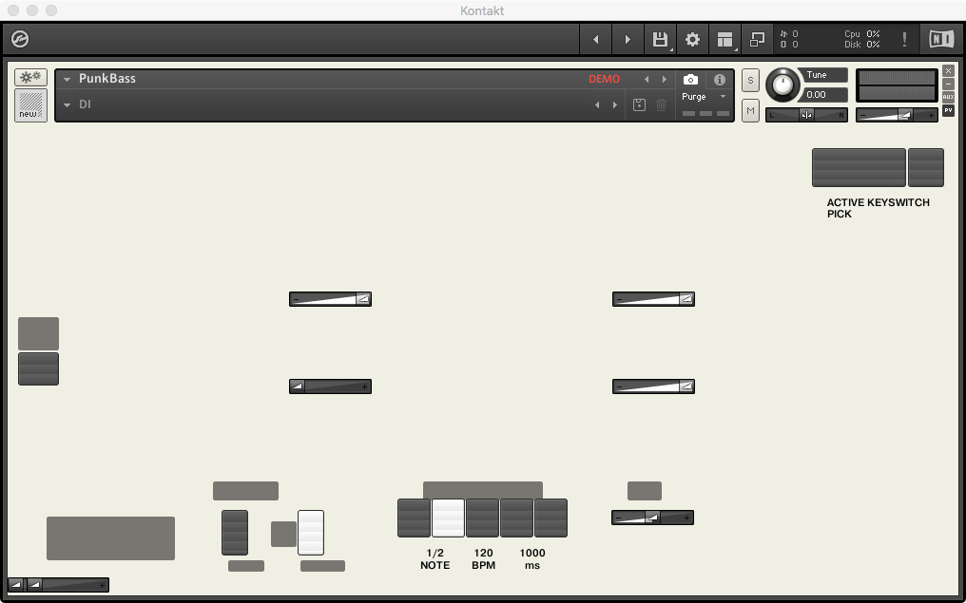The height and width of the screenshot is (603, 966).
Task: Select next snapshot arrow in DI row
Action: pos(615,105)
